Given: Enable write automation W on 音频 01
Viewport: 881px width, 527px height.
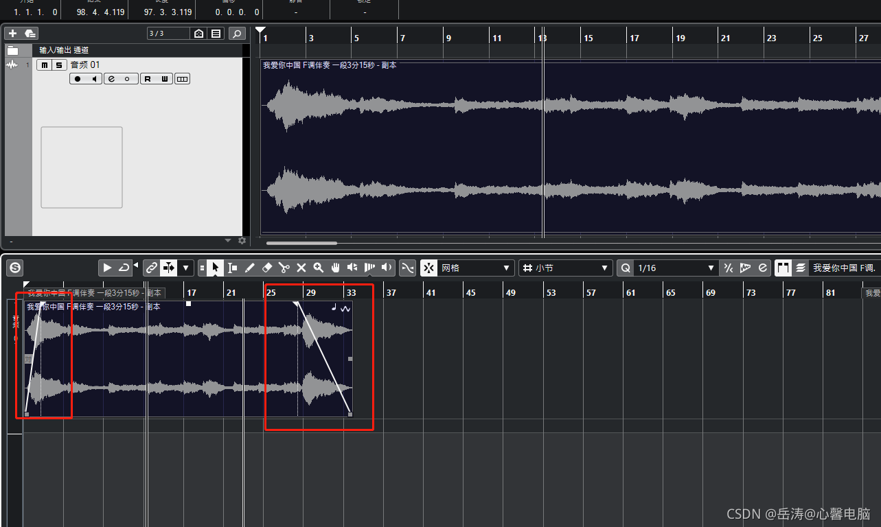Looking at the screenshot, I should coord(165,79).
